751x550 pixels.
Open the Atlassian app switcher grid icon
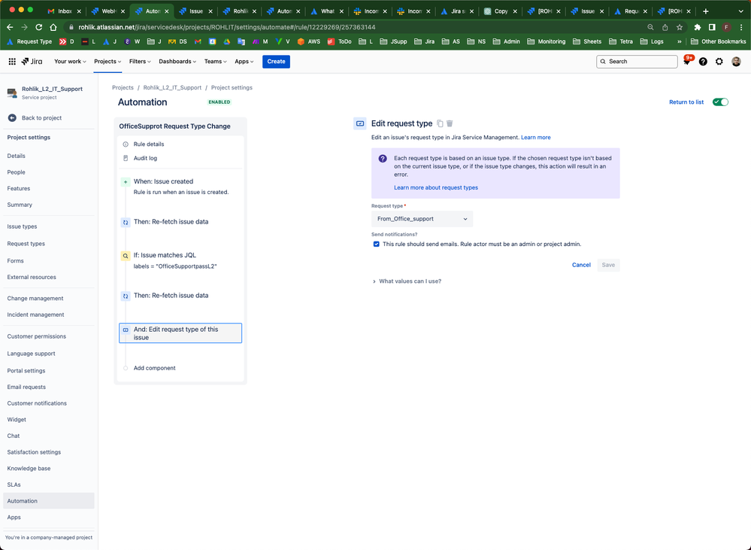coord(12,62)
